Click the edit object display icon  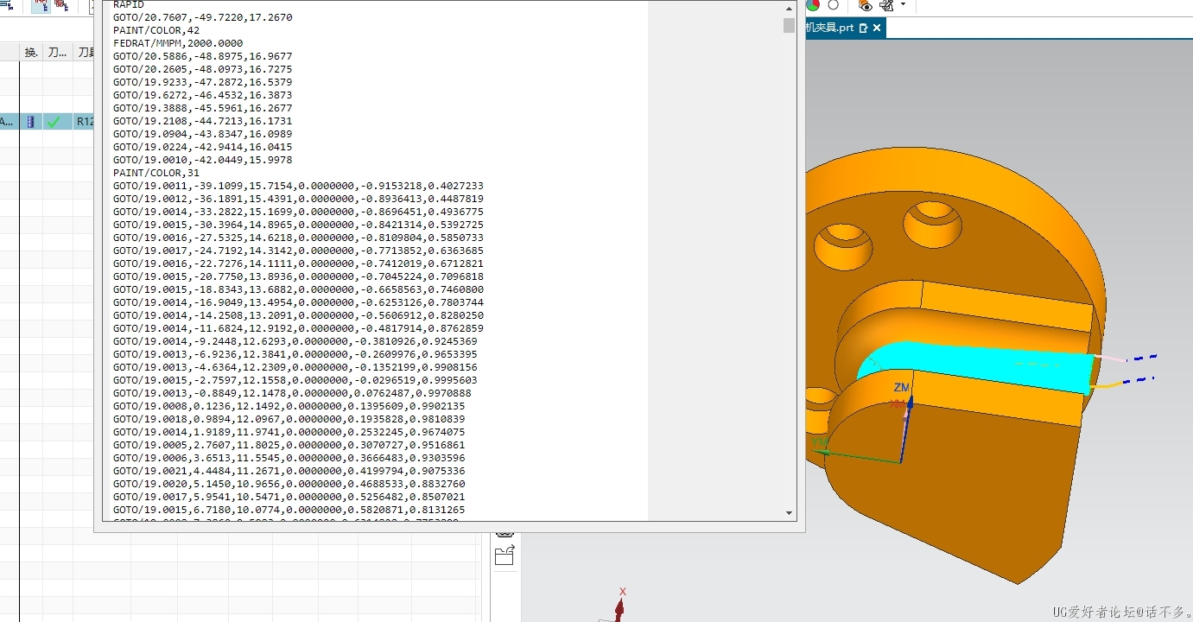click(887, 5)
